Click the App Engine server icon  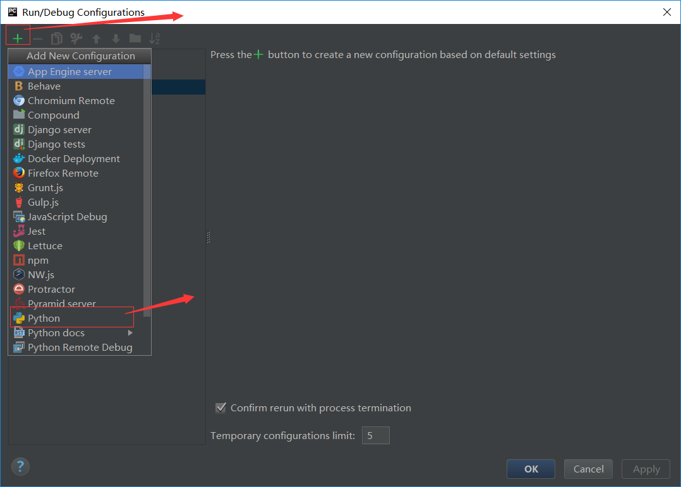19,71
